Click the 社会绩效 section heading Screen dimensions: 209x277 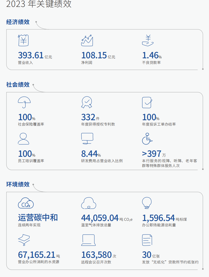tap(18, 85)
